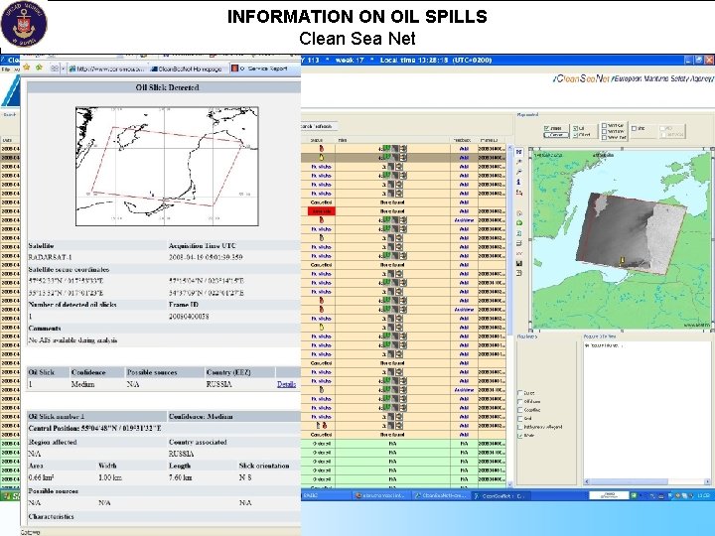The image size is (715, 536).
Task: Switch to the http://www browser tab
Action: coord(107,68)
